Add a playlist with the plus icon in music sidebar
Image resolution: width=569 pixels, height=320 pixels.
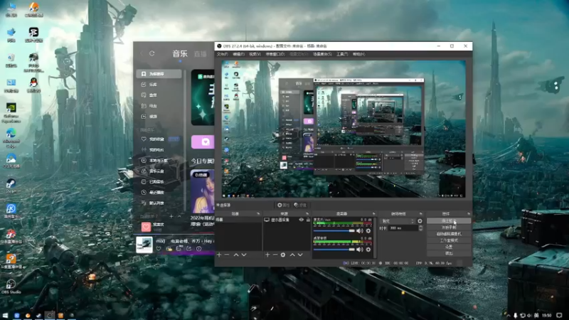click(x=171, y=216)
